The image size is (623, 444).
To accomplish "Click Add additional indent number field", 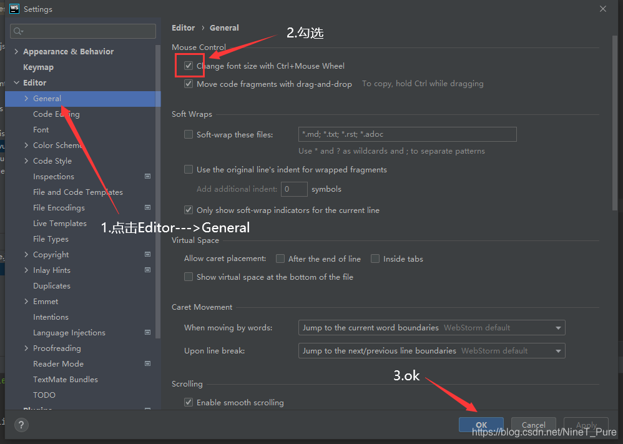I will click(294, 189).
